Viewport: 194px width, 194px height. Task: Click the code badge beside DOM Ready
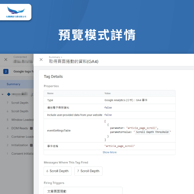(31, 128)
